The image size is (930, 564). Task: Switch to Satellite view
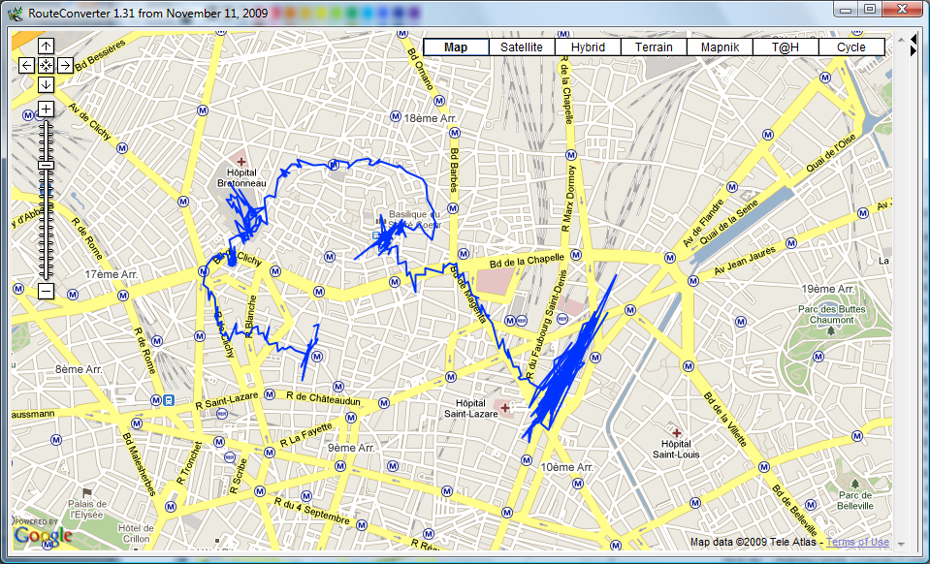[x=522, y=47]
